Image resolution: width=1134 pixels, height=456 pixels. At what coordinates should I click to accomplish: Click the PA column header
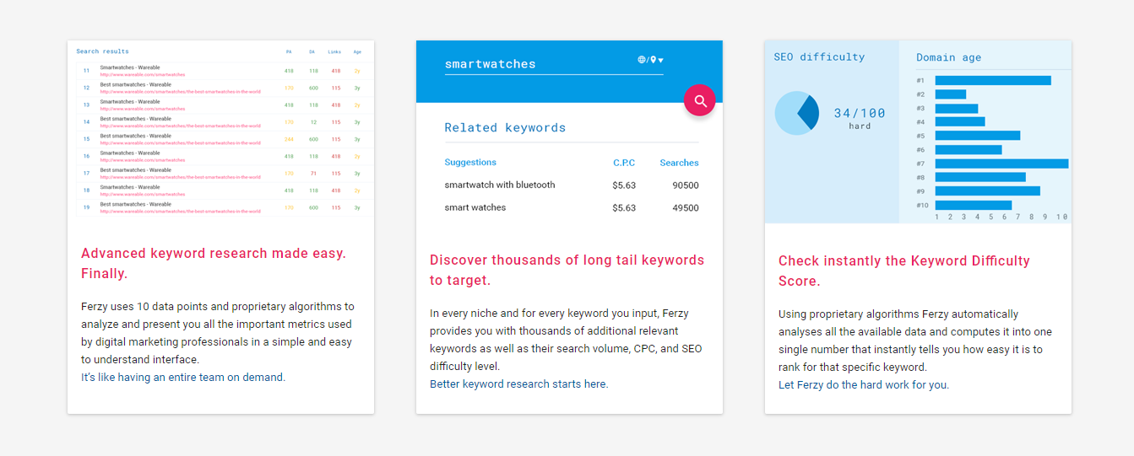click(x=289, y=51)
